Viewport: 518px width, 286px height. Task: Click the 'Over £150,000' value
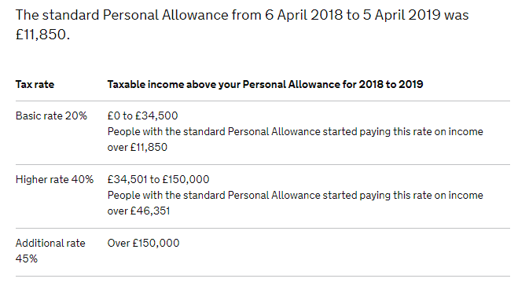point(143,244)
